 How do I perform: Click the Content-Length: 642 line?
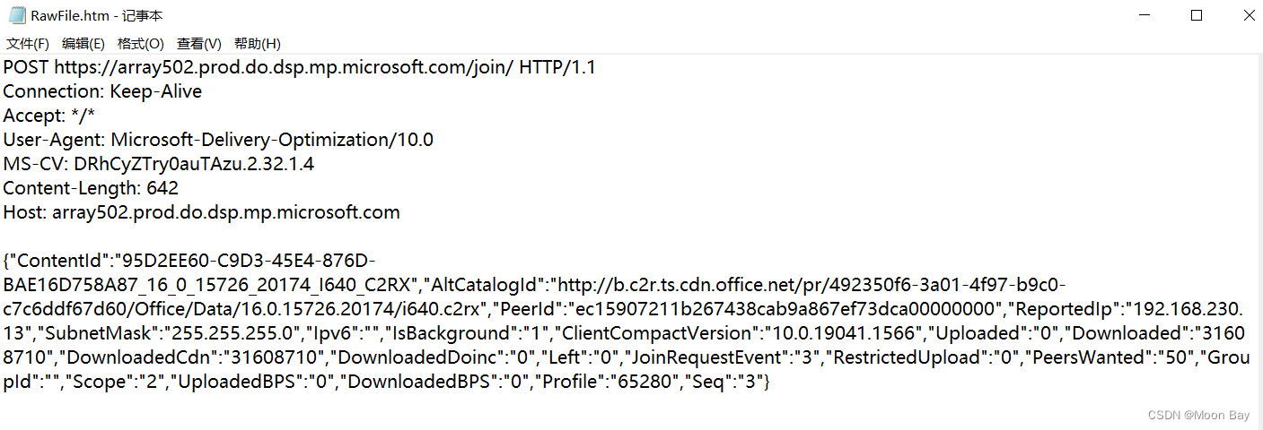(x=91, y=188)
